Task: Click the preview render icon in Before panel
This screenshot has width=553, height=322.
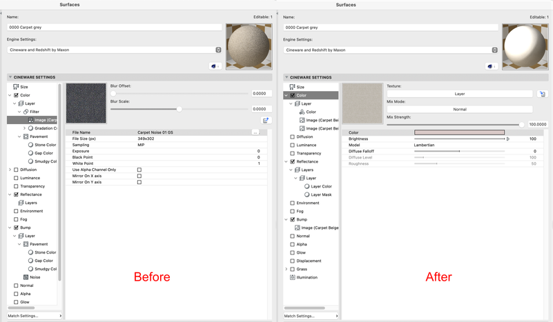Action: coord(215,66)
